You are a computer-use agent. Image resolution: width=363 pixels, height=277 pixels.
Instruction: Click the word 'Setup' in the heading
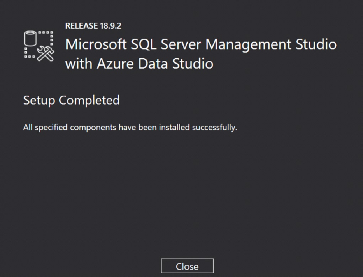[39, 101]
